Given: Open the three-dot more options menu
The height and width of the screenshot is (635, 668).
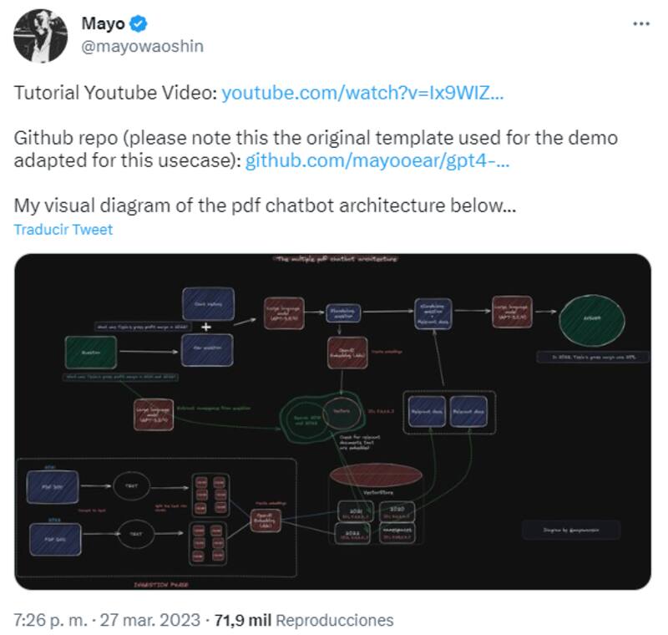Looking at the screenshot, I should tap(640, 23).
